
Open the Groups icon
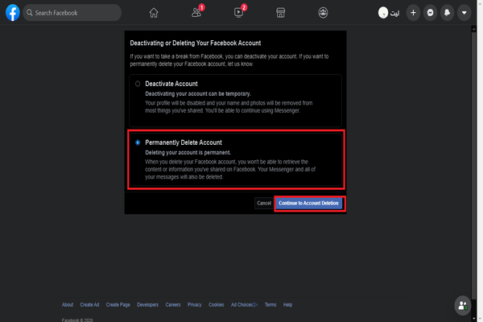(x=323, y=13)
